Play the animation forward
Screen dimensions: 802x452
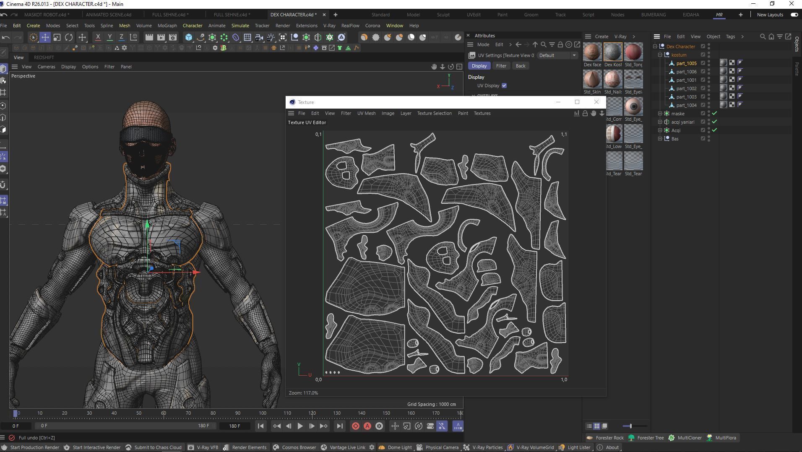pyautogui.click(x=300, y=426)
